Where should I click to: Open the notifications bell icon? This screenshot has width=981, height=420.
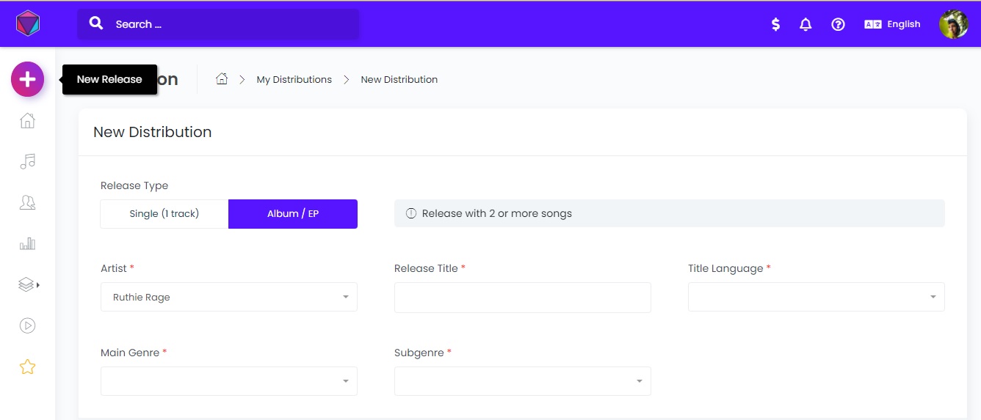point(806,24)
